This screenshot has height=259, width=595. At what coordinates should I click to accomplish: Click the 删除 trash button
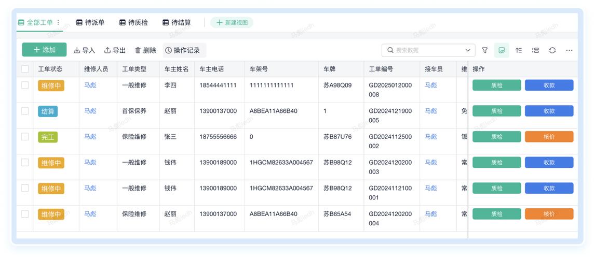tap(146, 50)
